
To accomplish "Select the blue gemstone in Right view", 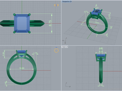I will (x=101, y=55).
